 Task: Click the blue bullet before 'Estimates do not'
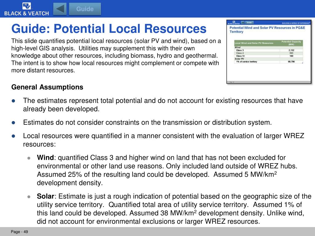point(14,123)
